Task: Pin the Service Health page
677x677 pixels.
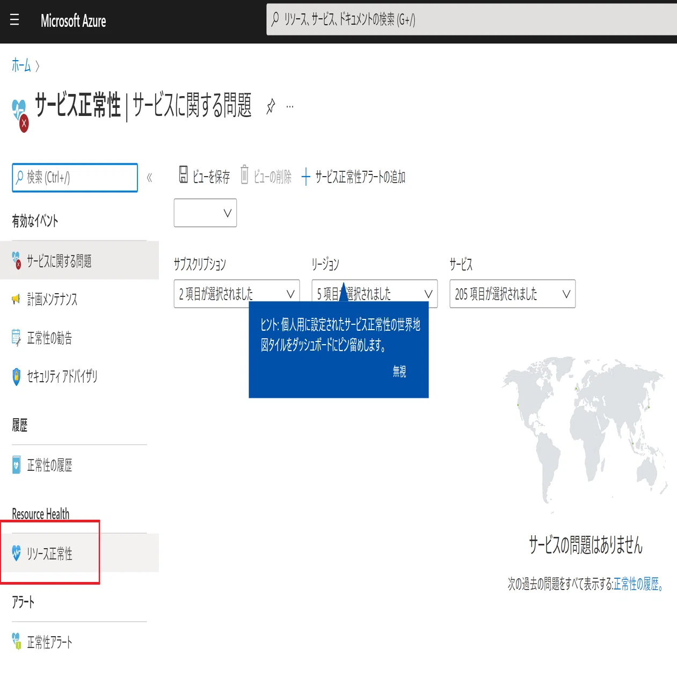Action: click(x=271, y=106)
